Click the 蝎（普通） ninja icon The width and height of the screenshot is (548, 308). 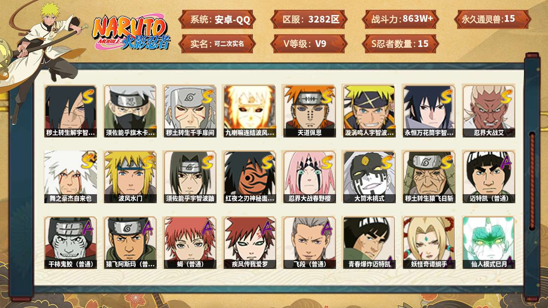[x=190, y=243]
